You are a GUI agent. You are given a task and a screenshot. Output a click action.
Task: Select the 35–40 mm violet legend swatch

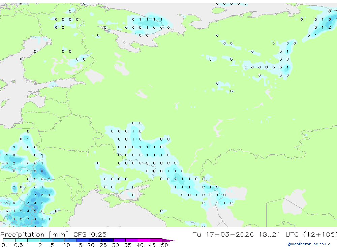pyautogui.click(x=132, y=240)
